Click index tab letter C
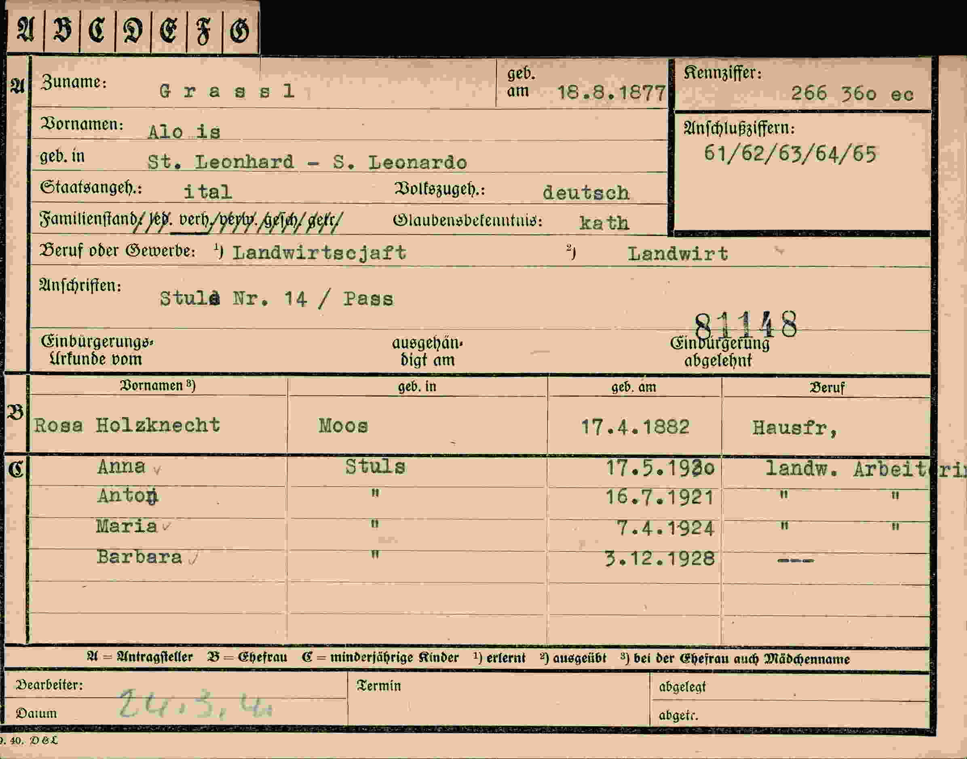This screenshot has width=967, height=759. click(x=97, y=31)
